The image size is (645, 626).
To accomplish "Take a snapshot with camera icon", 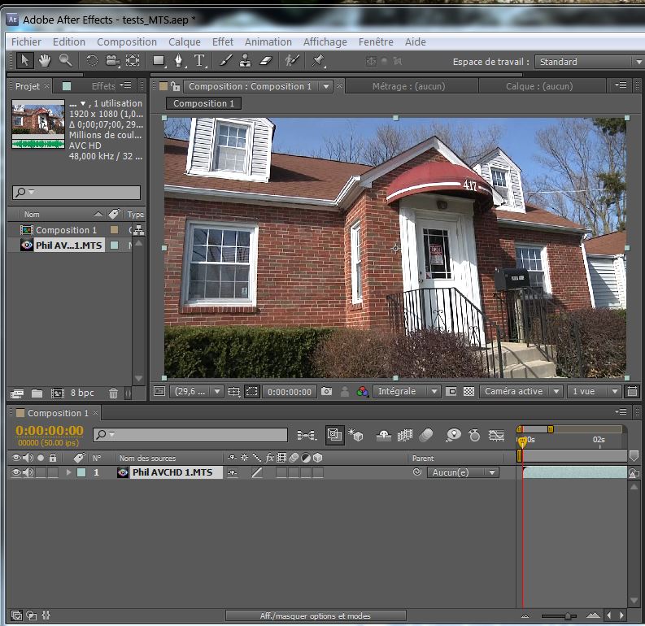I will point(326,391).
